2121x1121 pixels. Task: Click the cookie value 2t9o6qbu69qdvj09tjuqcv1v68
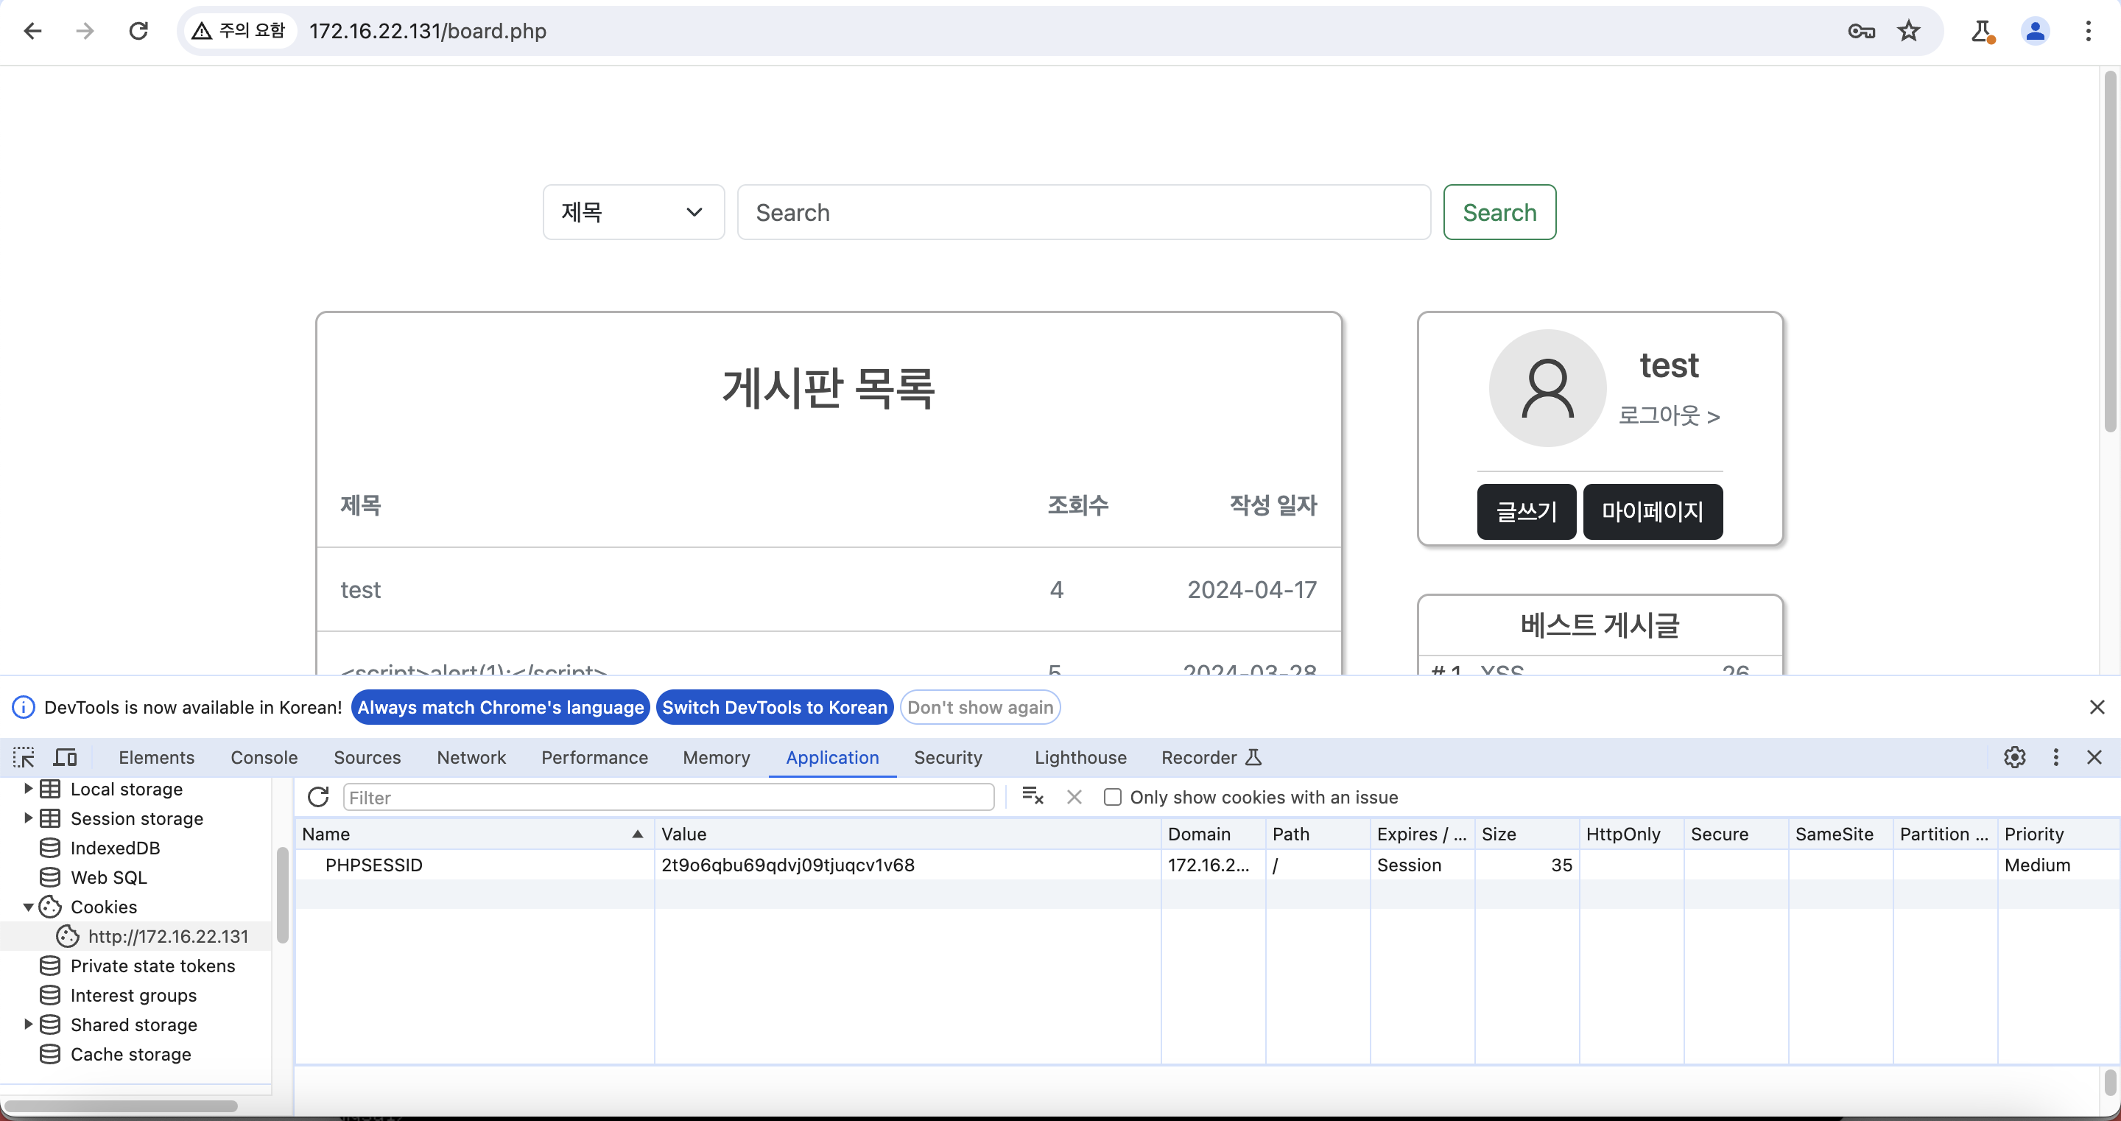[787, 865]
